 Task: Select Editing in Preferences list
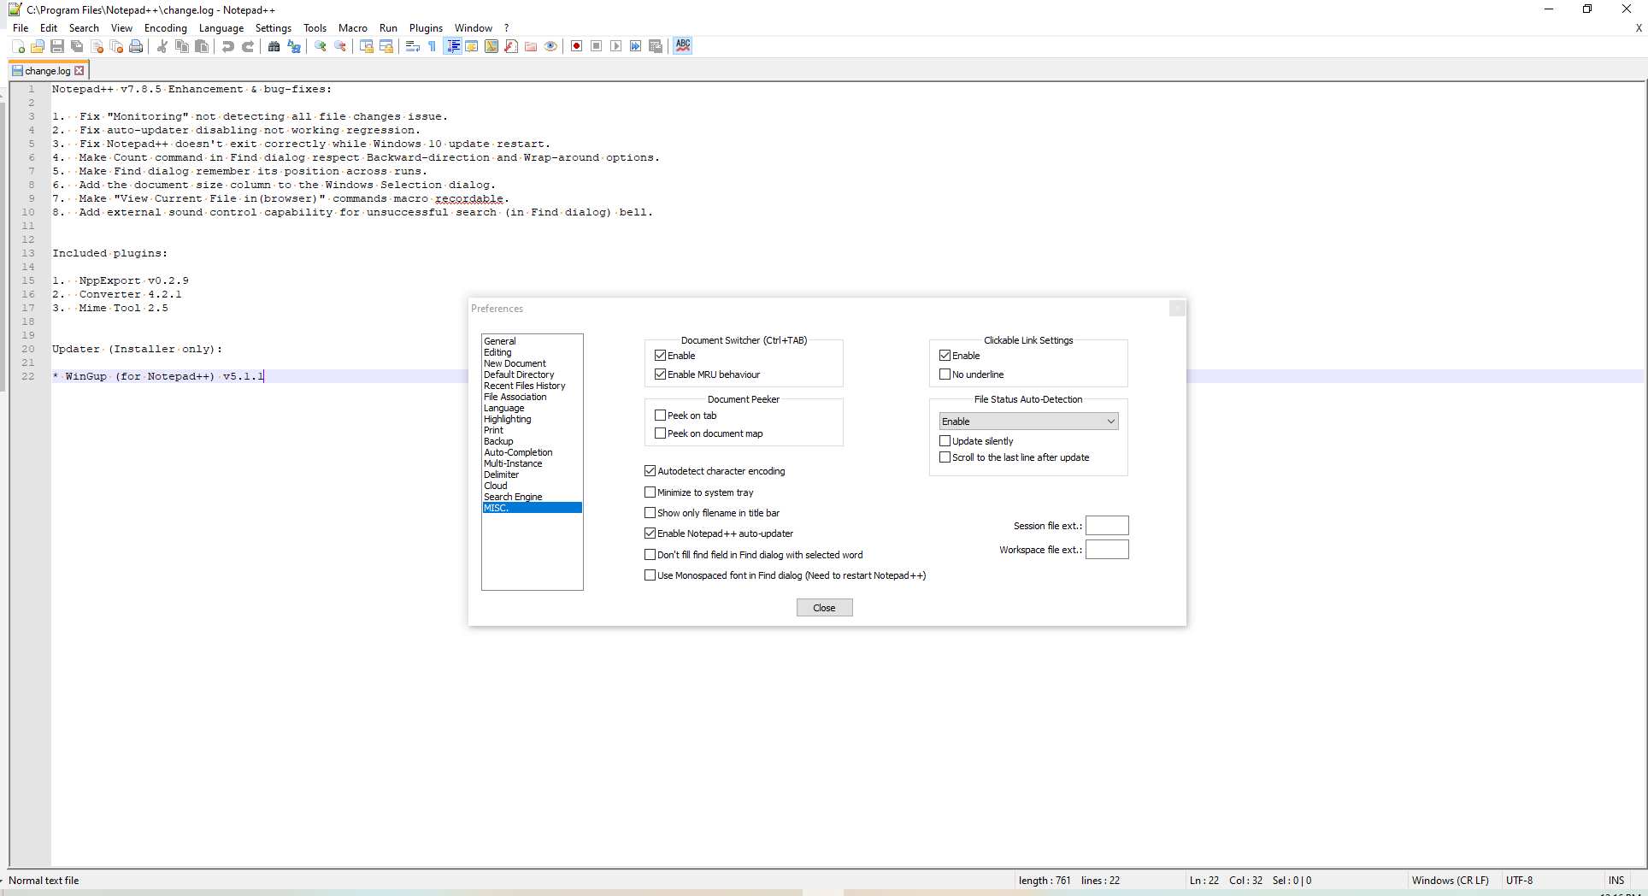(532, 352)
